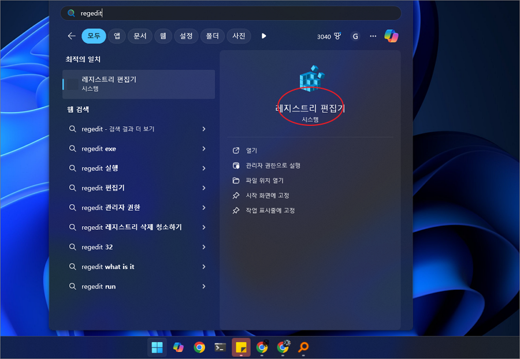Viewport: 520px width, 359px height.
Task: Choose 파일 위치 열기
Action: (x=265, y=181)
